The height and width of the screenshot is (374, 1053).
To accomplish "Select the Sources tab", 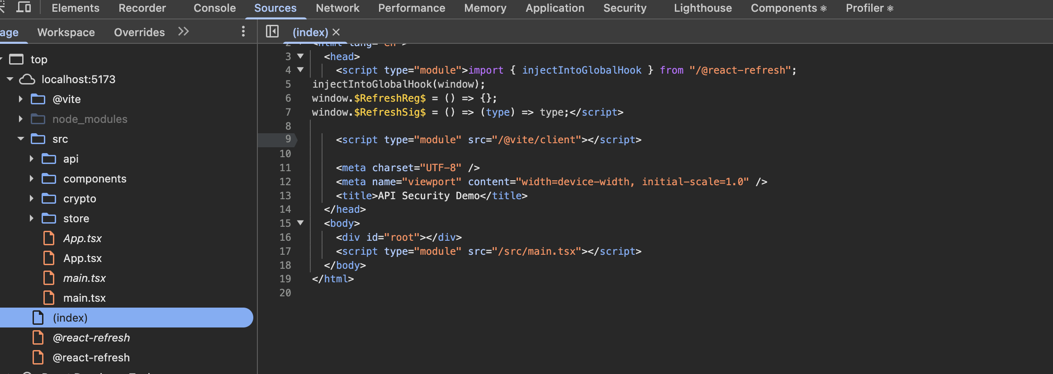I will (275, 8).
